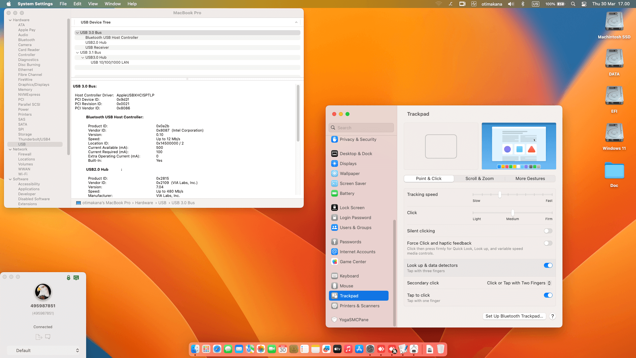This screenshot has height=358, width=636.
Task: Click the System Settings search field
Action: click(x=361, y=127)
